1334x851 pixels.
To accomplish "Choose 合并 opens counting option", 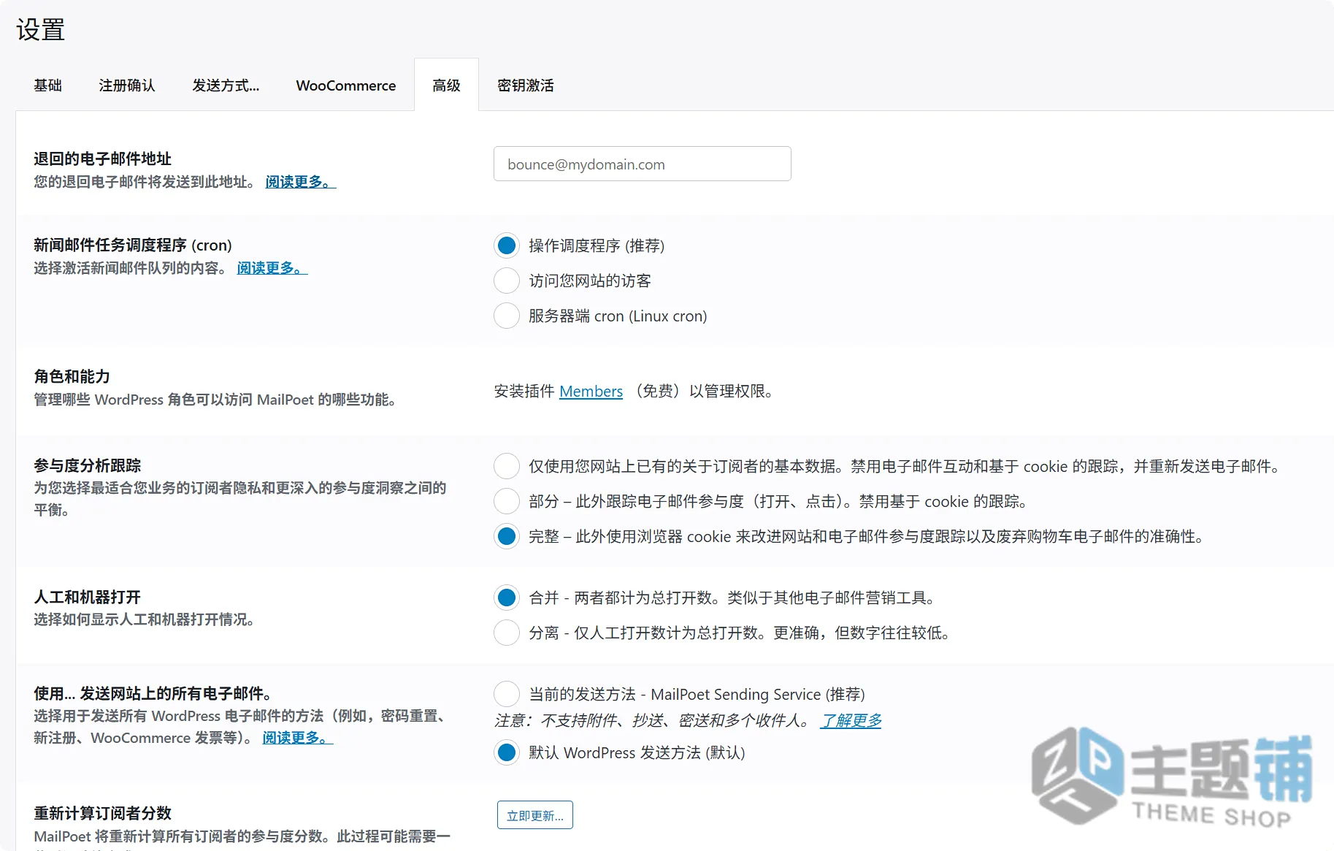I will 507,598.
